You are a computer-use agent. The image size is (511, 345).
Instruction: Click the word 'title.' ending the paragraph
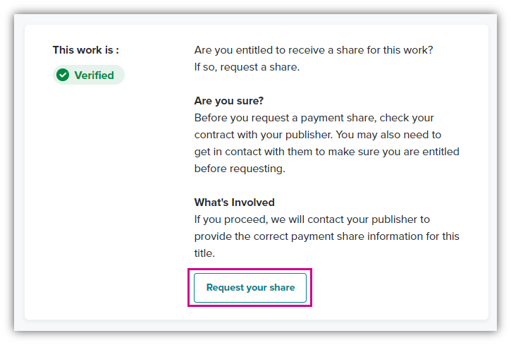(204, 253)
